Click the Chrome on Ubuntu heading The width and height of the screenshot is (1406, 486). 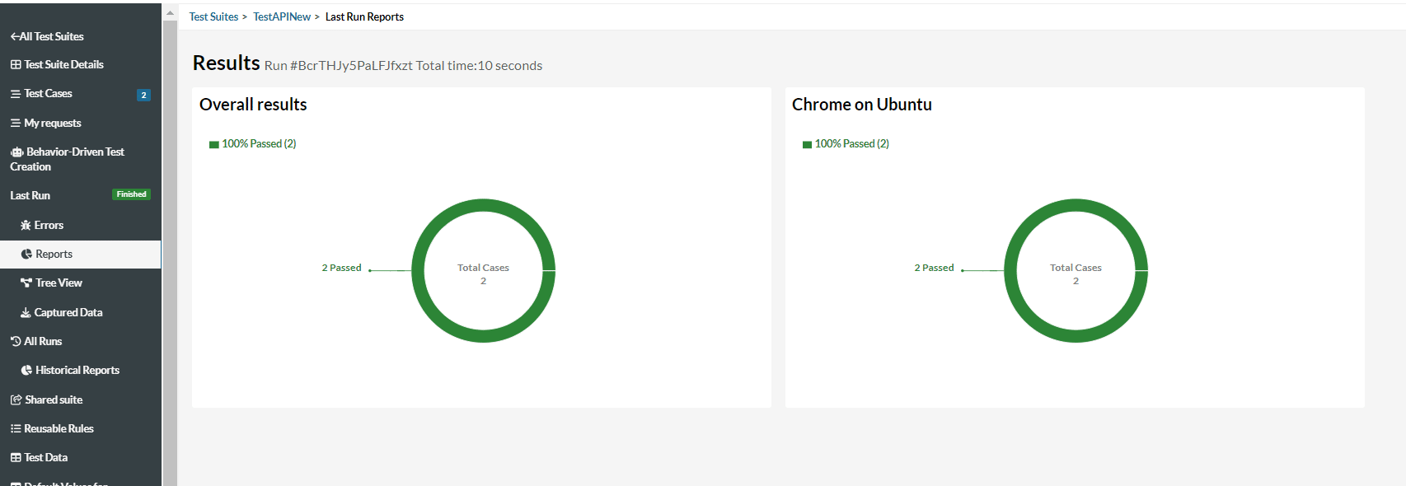pyautogui.click(x=862, y=105)
